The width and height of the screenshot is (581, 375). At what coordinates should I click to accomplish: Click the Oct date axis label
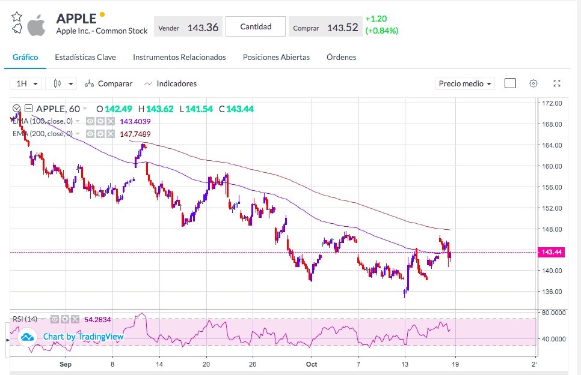(312, 364)
